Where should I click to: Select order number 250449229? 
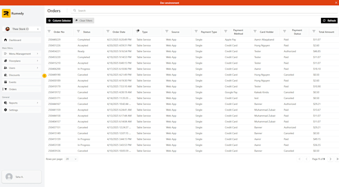54,40
